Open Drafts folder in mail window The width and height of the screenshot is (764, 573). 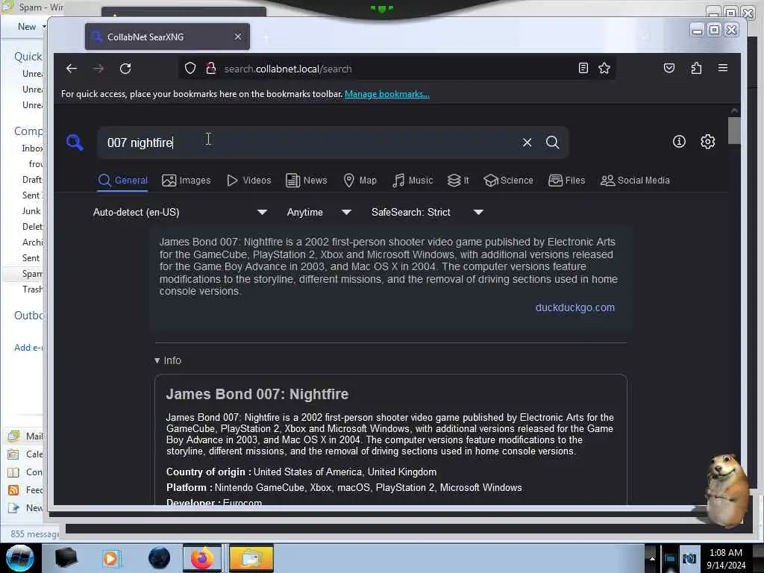coord(32,180)
